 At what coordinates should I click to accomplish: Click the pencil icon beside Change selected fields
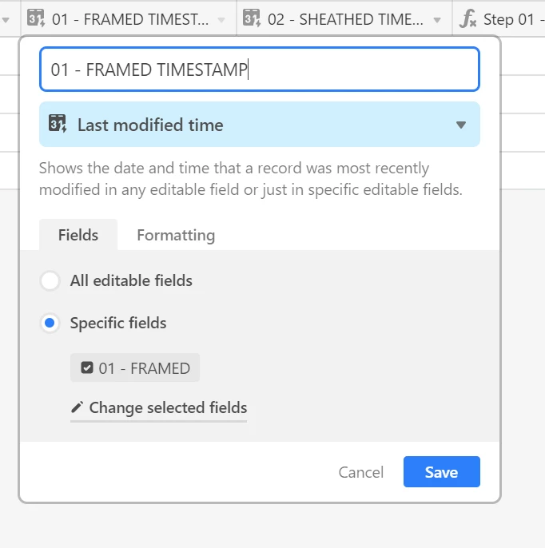(77, 407)
